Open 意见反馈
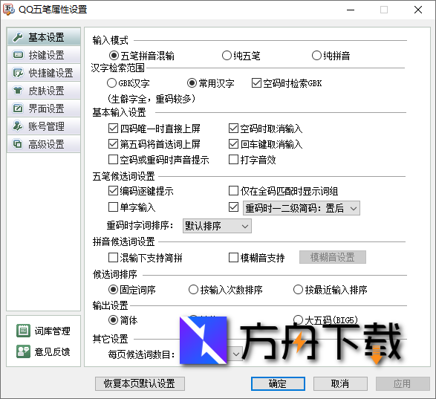The width and height of the screenshot is (436, 399). 43,351
